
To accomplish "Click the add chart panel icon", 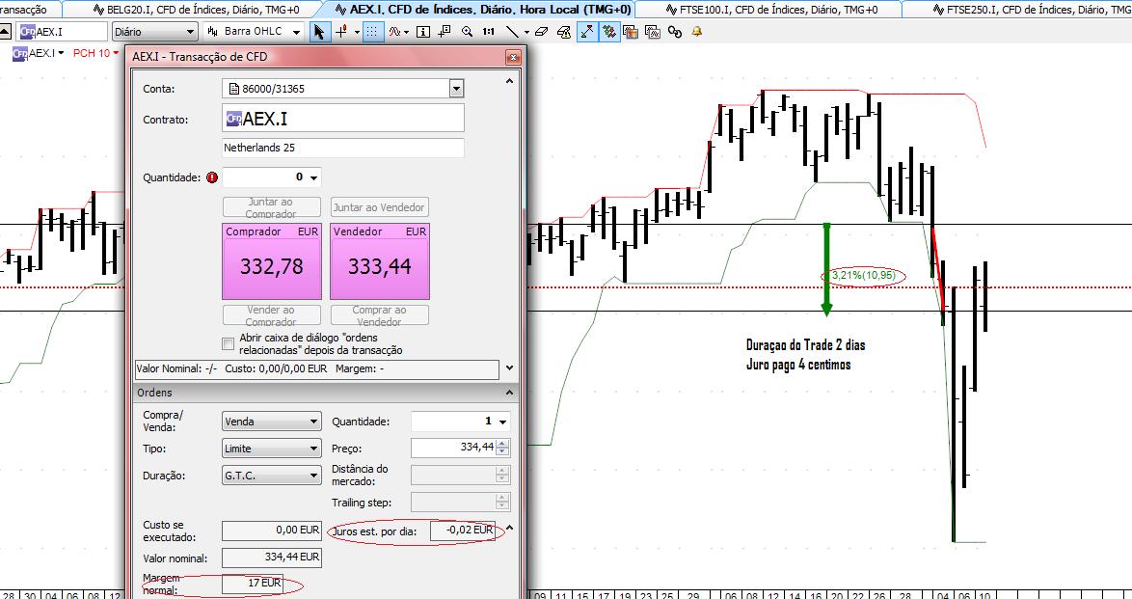I will click(445, 32).
